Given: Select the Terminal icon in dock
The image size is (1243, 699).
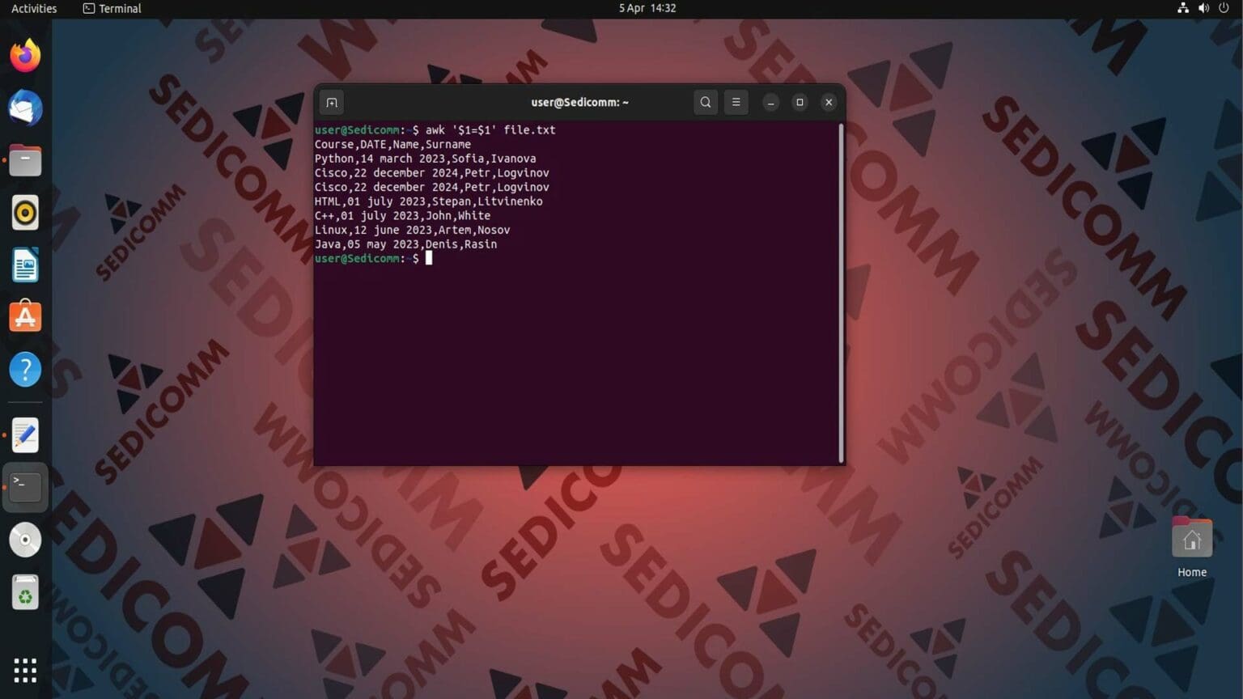Looking at the screenshot, I should 25,487.
